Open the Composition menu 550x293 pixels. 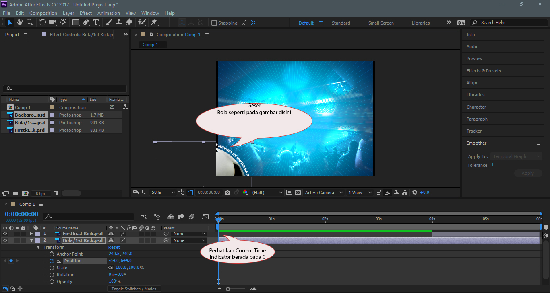pos(43,13)
